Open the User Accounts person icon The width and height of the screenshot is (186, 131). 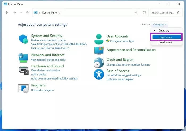click(99, 39)
